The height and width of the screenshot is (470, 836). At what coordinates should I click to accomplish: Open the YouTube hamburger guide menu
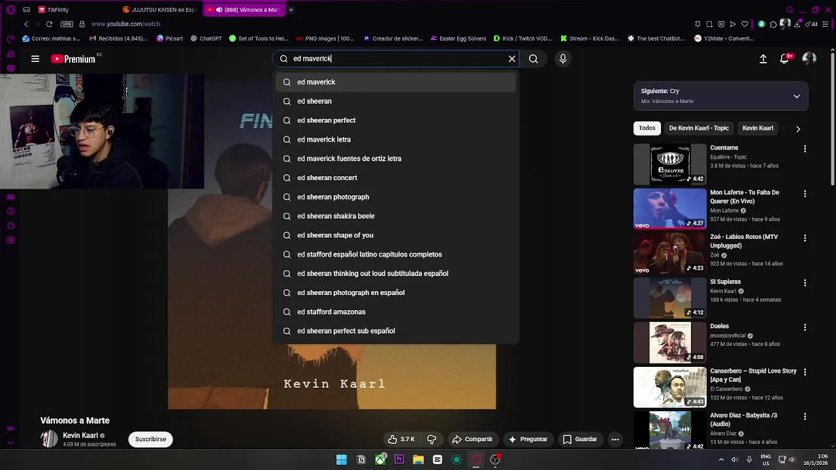click(35, 59)
